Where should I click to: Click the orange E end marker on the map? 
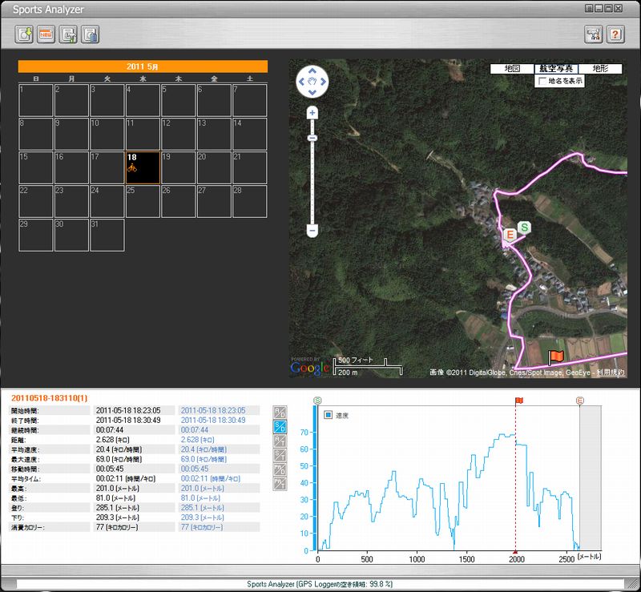(510, 235)
